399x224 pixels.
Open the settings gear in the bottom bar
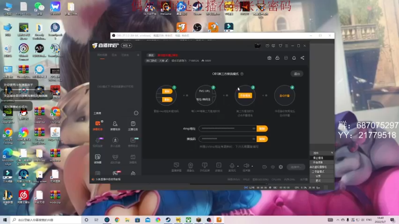pos(281,167)
